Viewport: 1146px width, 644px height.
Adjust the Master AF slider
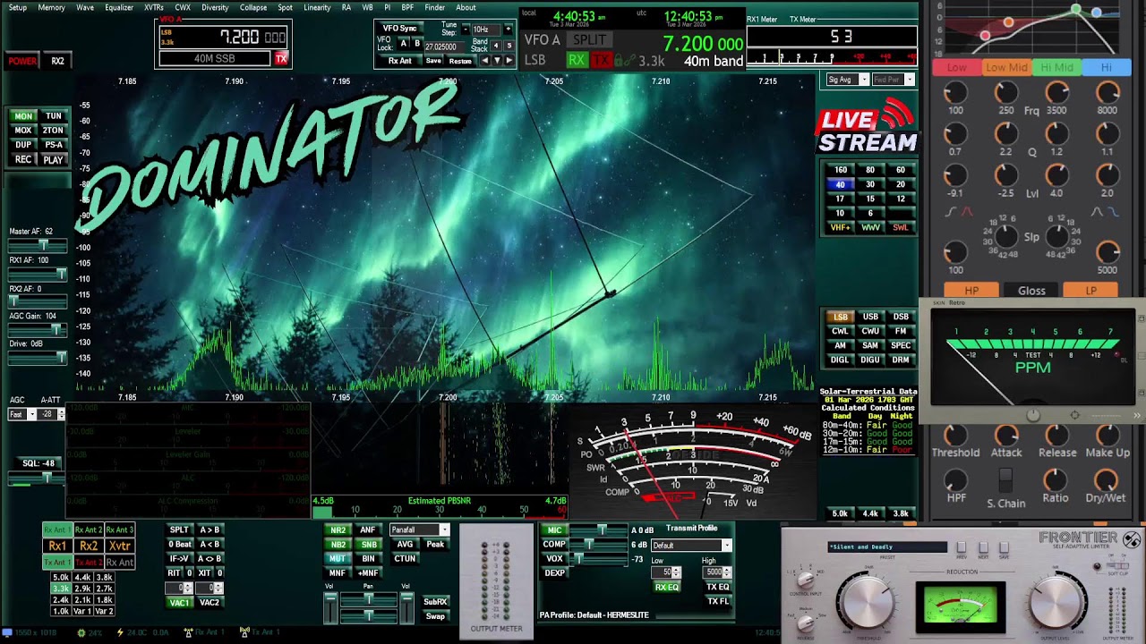[x=38, y=245]
